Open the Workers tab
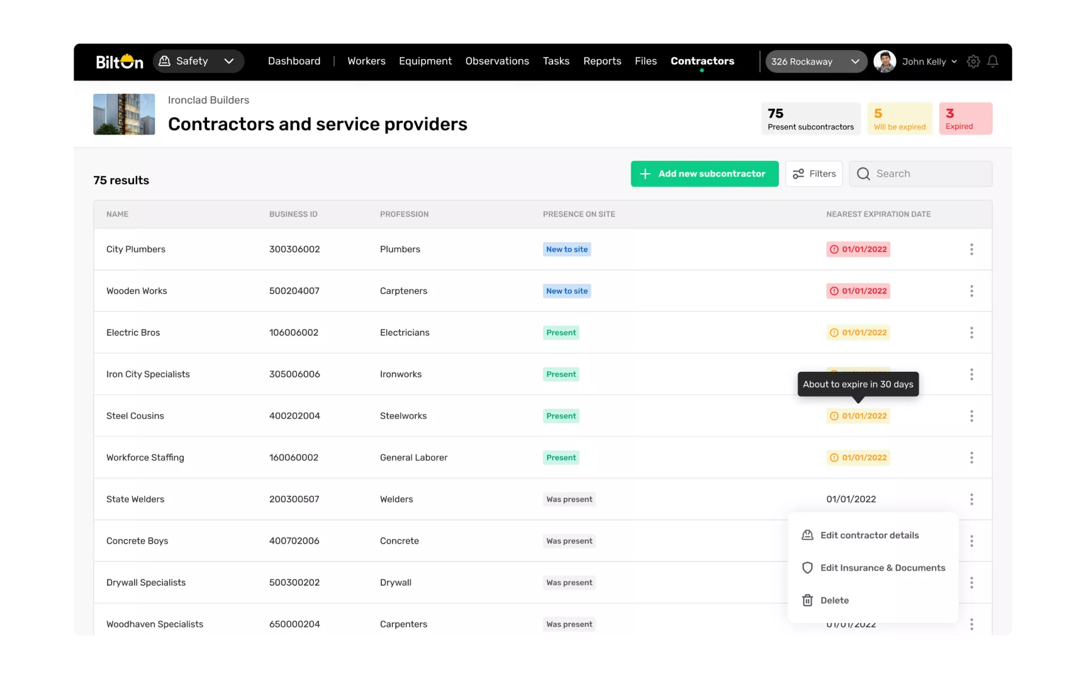The width and height of the screenshot is (1086, 679). pos(367,61)
